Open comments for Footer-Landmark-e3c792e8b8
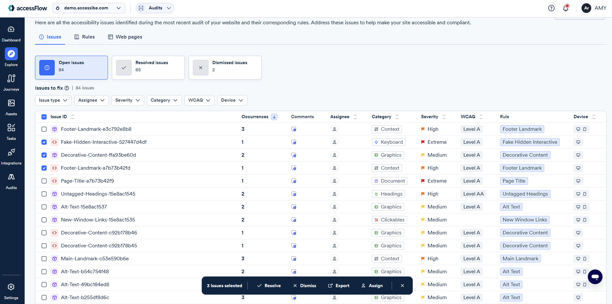Viewport: 612px width, 304px height. [294, 129]
